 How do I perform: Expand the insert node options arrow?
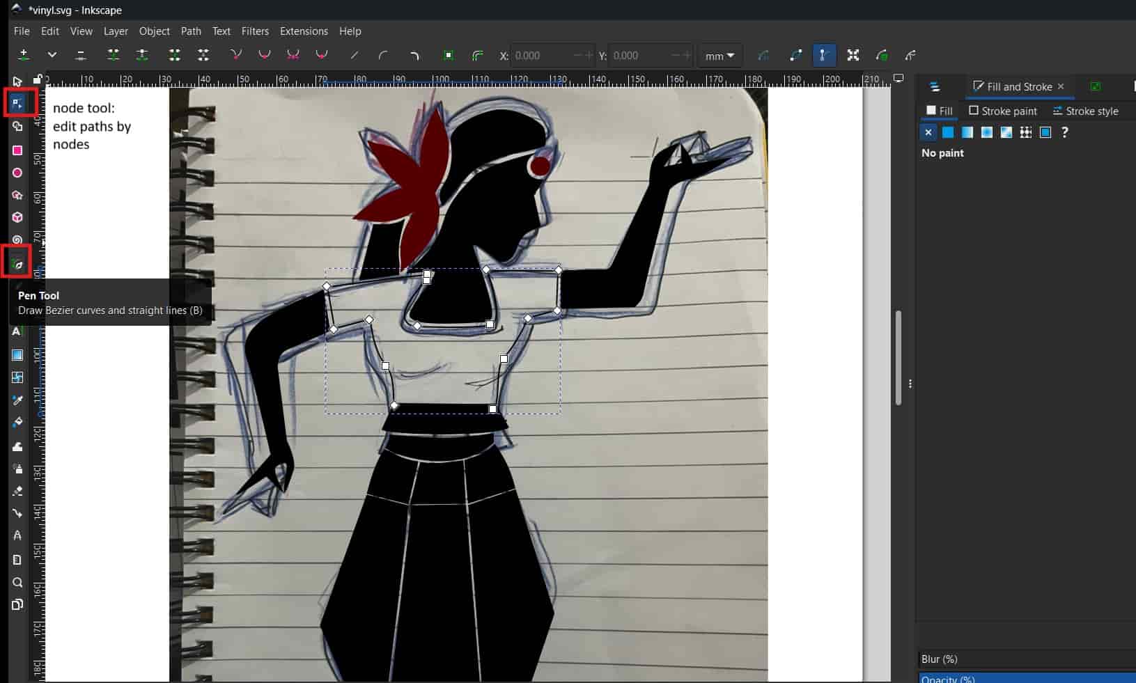52,55
